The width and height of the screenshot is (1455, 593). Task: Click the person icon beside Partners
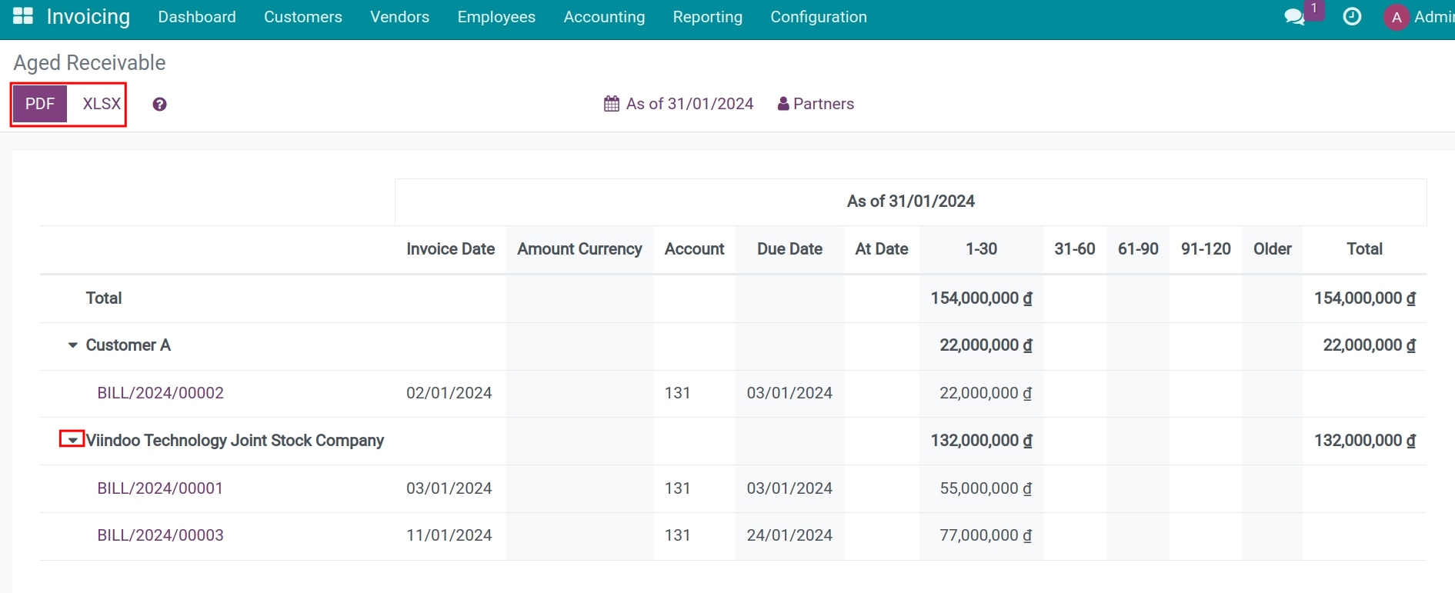pyautogui.click(x=783, y=104)
